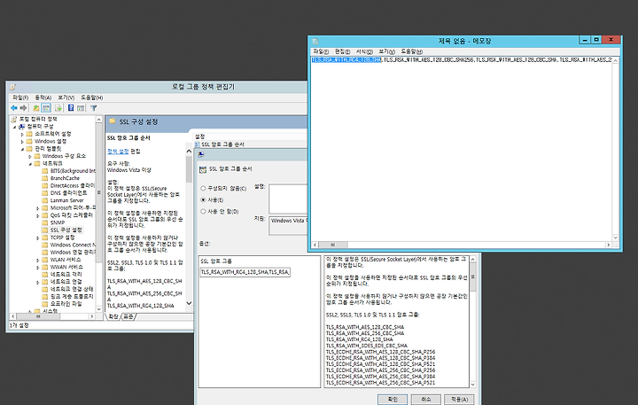Select the BranchCache folder icon
This screenshot has width=638, height=405.
[45, 178]
